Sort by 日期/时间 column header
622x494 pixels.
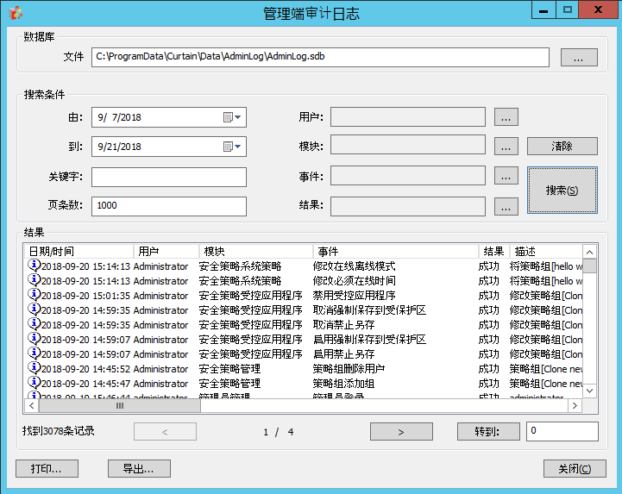[x=79, y=252]
